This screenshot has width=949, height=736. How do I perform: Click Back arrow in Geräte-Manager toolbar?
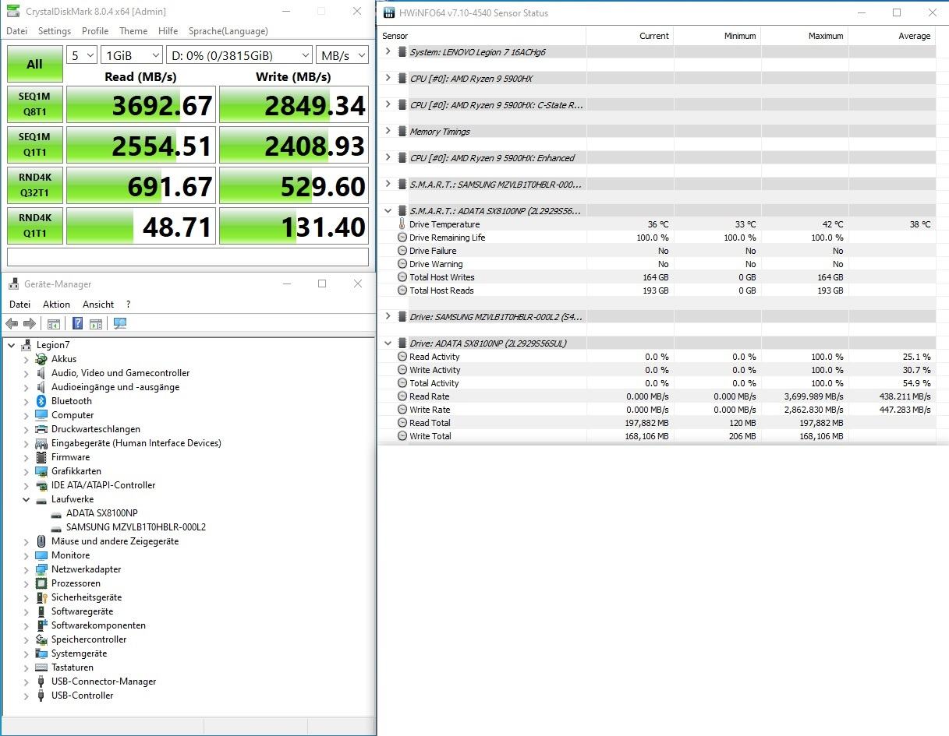[12, 324]
